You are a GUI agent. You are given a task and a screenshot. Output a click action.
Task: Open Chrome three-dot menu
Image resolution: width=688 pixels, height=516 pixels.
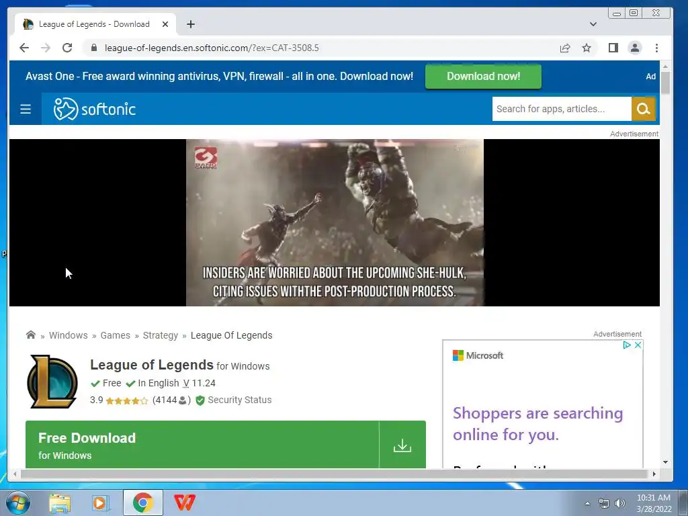point(657,48)
